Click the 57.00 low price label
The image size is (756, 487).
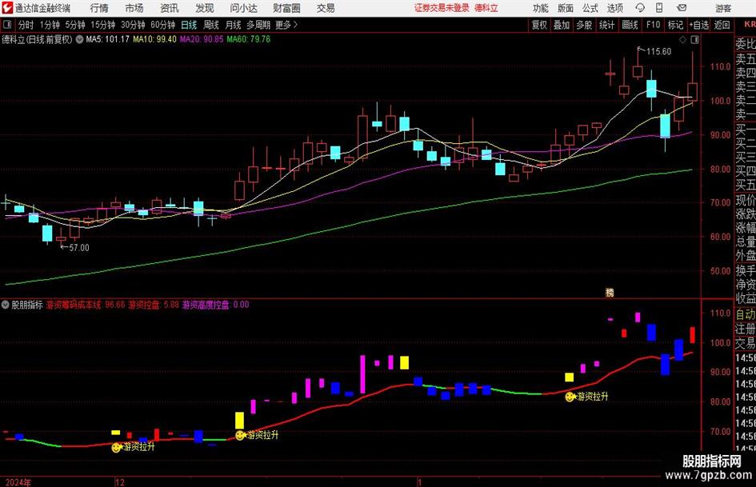(79, 248)
